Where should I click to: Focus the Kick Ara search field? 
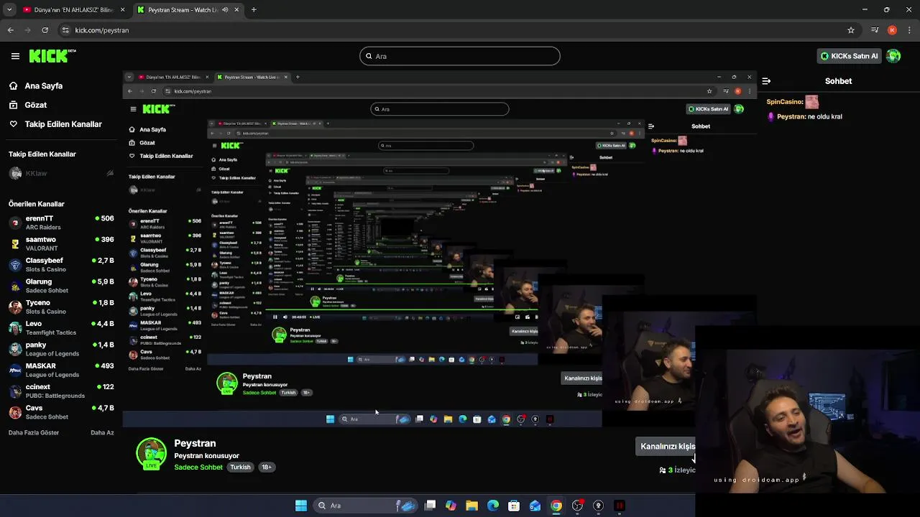click(460, 56)
